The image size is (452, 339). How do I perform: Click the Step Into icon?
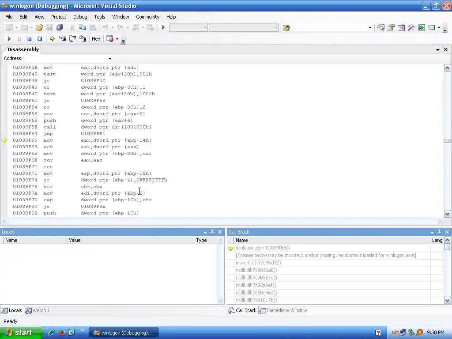point(62,39)
